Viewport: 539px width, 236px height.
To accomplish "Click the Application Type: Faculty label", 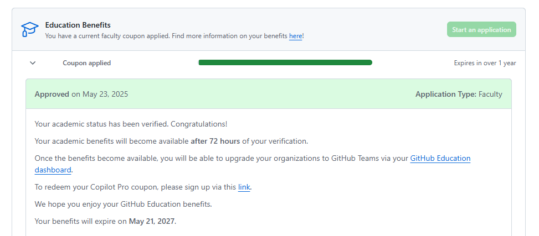I will tap(458, 94).
